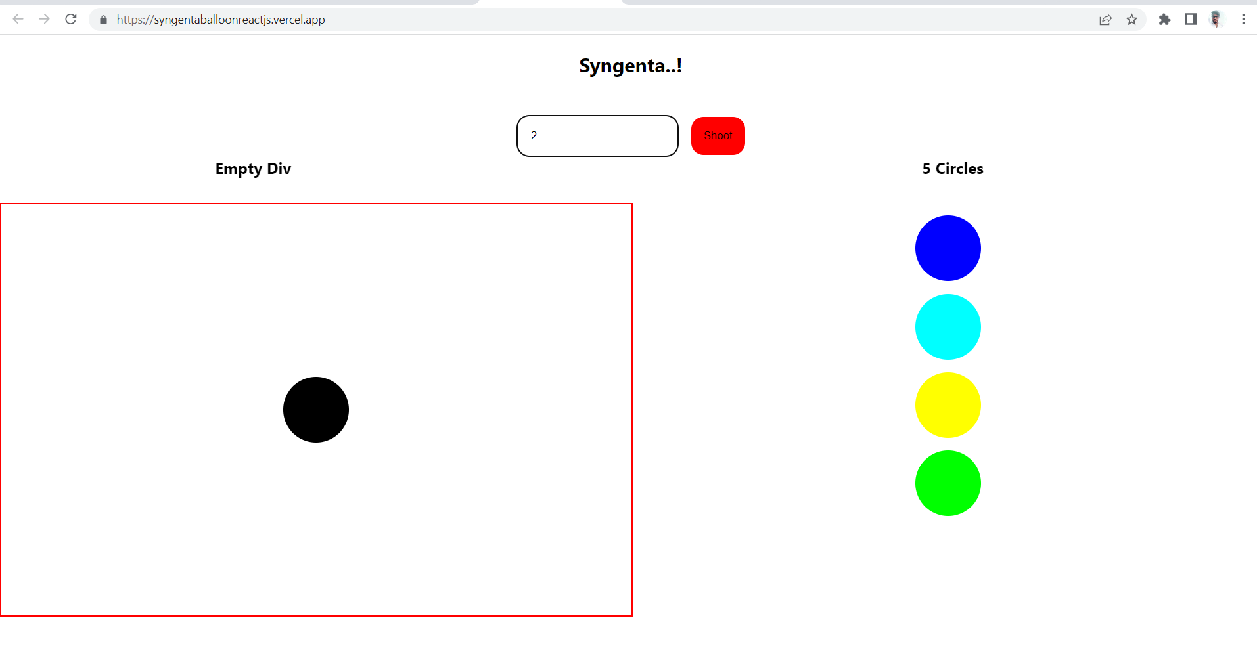Click the browser forward arrow
The width and height of the screenshot is (1257, 650).
[x=44, y=19]
